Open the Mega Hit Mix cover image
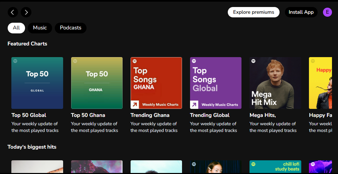338x174 pixels. click(275, 83)
